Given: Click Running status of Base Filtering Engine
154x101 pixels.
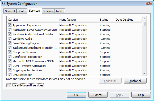Looking at the screenshot, I should [x=105, y=43].
